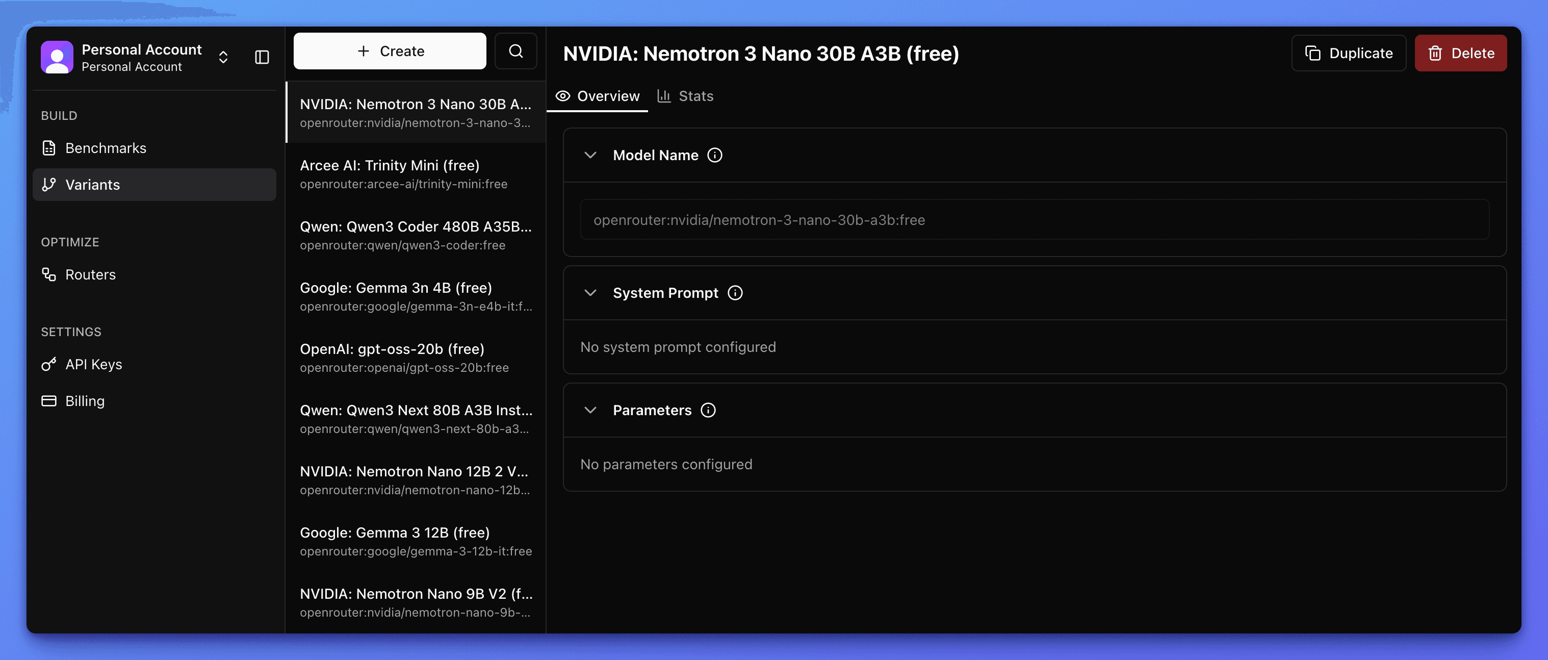Click the model name input field

click(x=1034, y=220)
